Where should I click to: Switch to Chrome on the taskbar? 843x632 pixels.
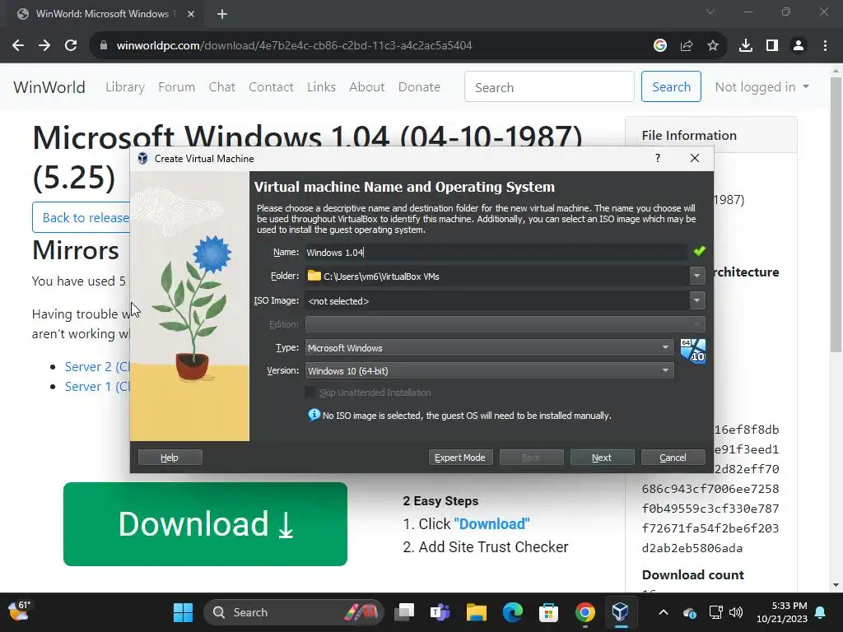[585, 612]
